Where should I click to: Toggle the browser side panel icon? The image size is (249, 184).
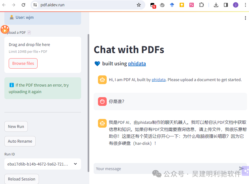click(x=226, y=5)
